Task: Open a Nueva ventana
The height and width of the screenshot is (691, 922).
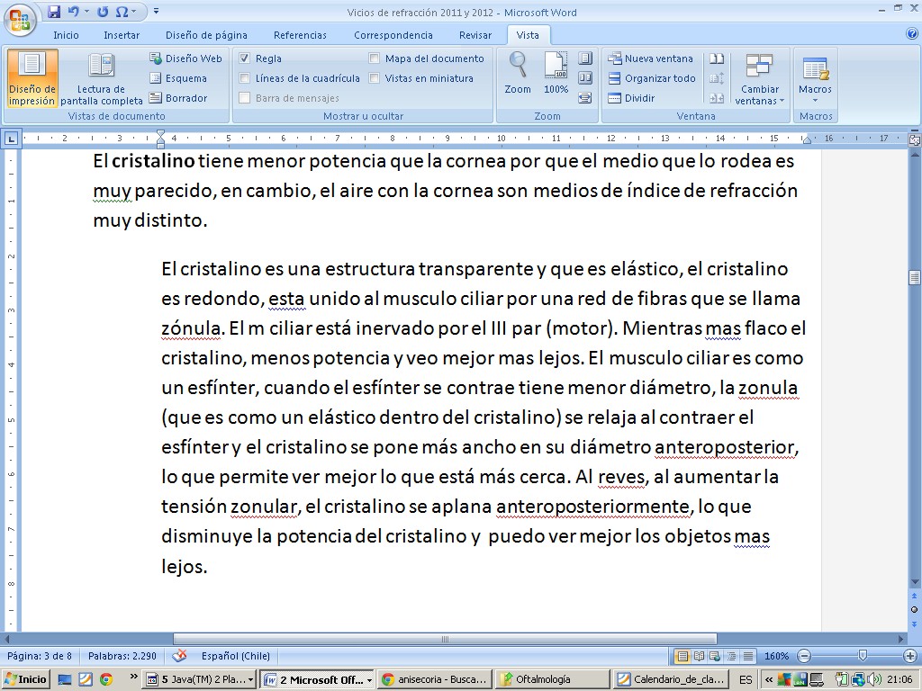Action: click(651, 58)
